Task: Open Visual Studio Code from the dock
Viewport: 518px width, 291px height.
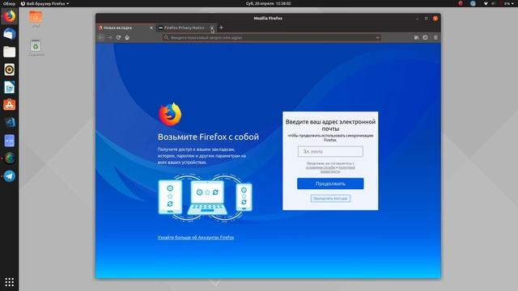Action: (9, 123)
